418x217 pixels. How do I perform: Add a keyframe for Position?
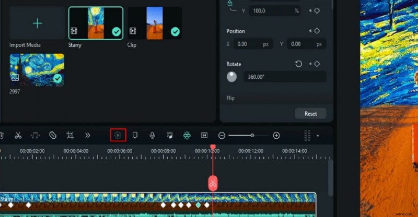pyautogui.click(x=317, y=31)
